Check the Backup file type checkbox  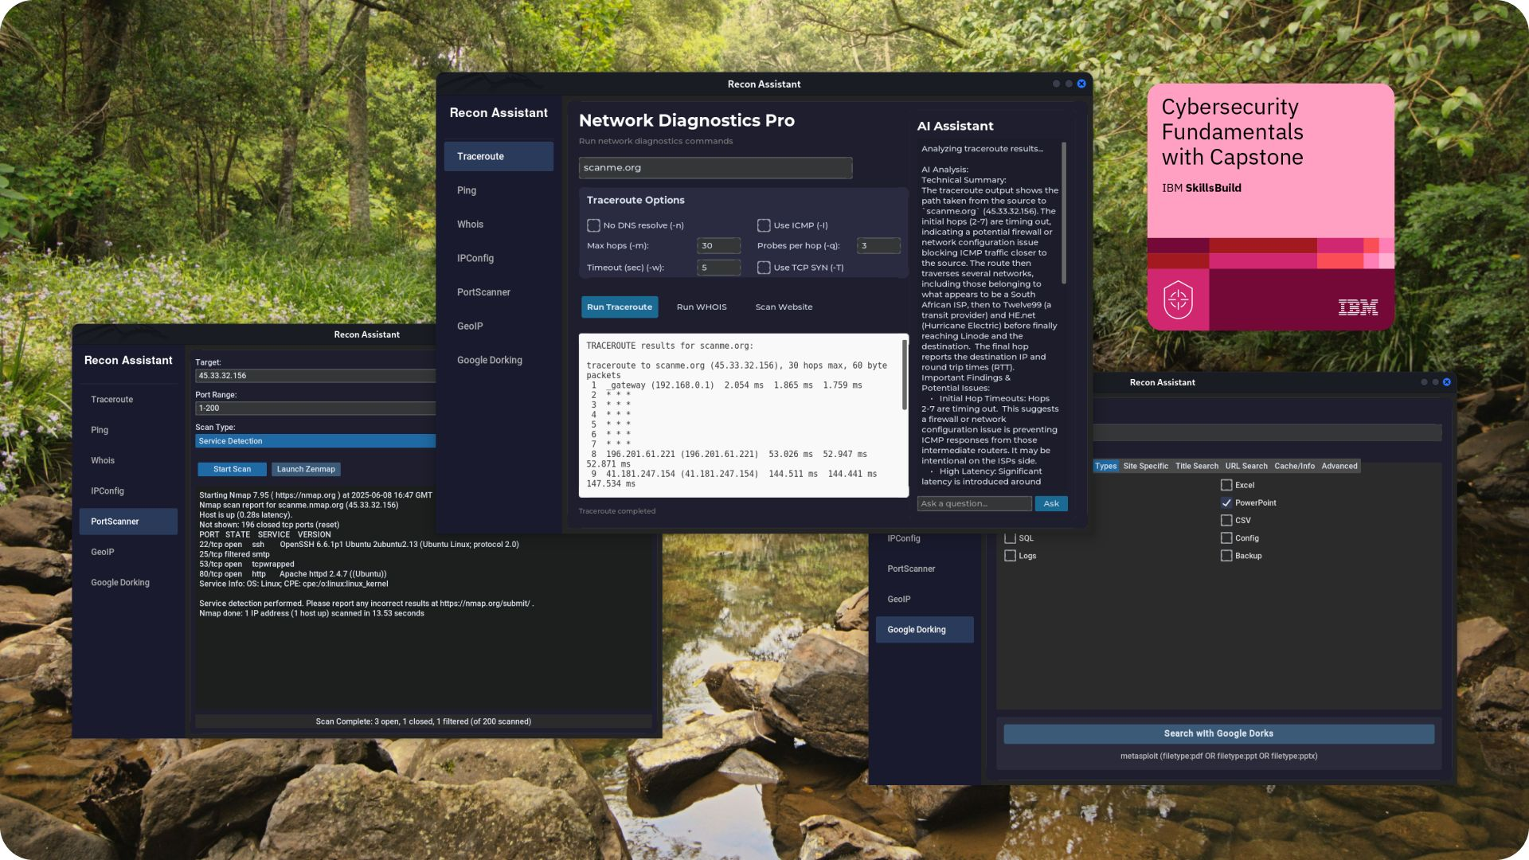click(1226, 556)
